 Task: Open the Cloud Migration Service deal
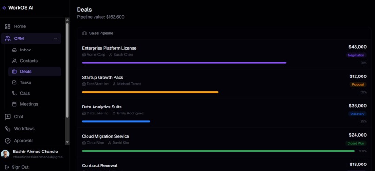pyautogui.click(x=106, y=136)
